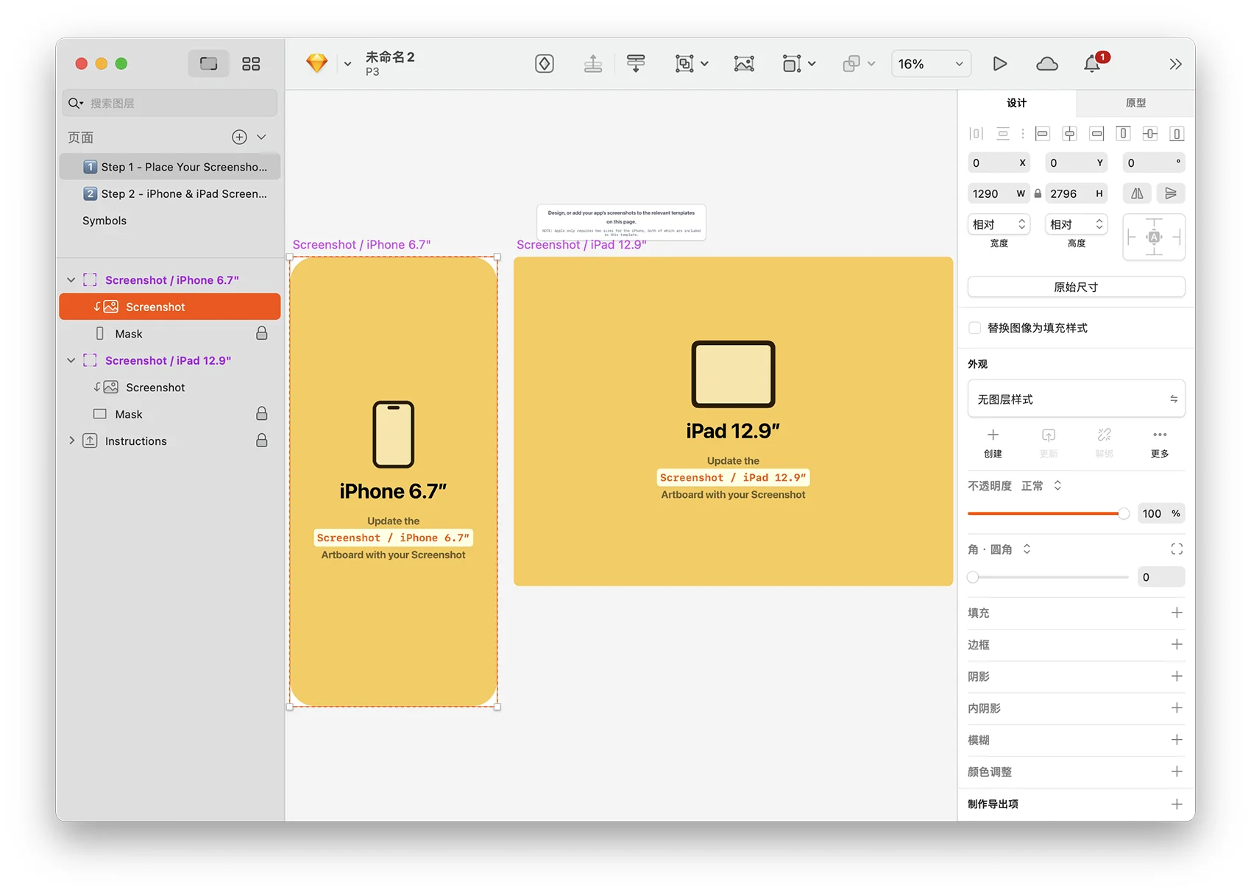Select page Step 2 - iPhone & iPad Screen
This screenshot has height=895, width=1251.
(x=170, y=193)
